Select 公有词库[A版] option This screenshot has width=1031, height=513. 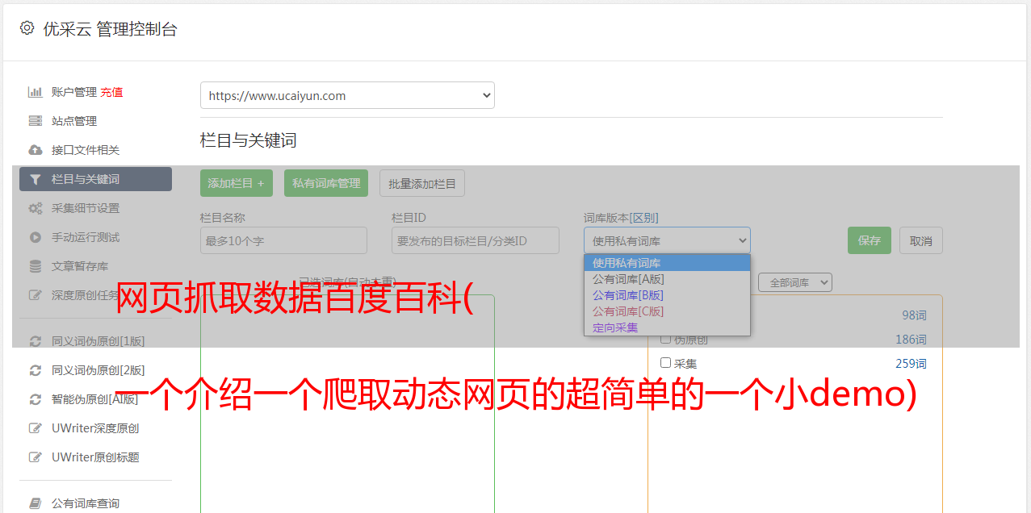click(667, 279)
